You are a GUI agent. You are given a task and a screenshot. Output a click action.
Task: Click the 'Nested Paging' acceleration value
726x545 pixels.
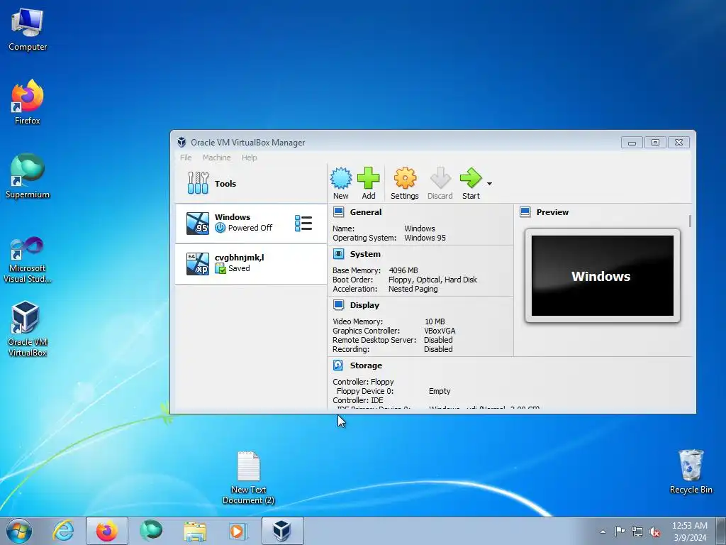pyautogui.click(x=413, y=289)
